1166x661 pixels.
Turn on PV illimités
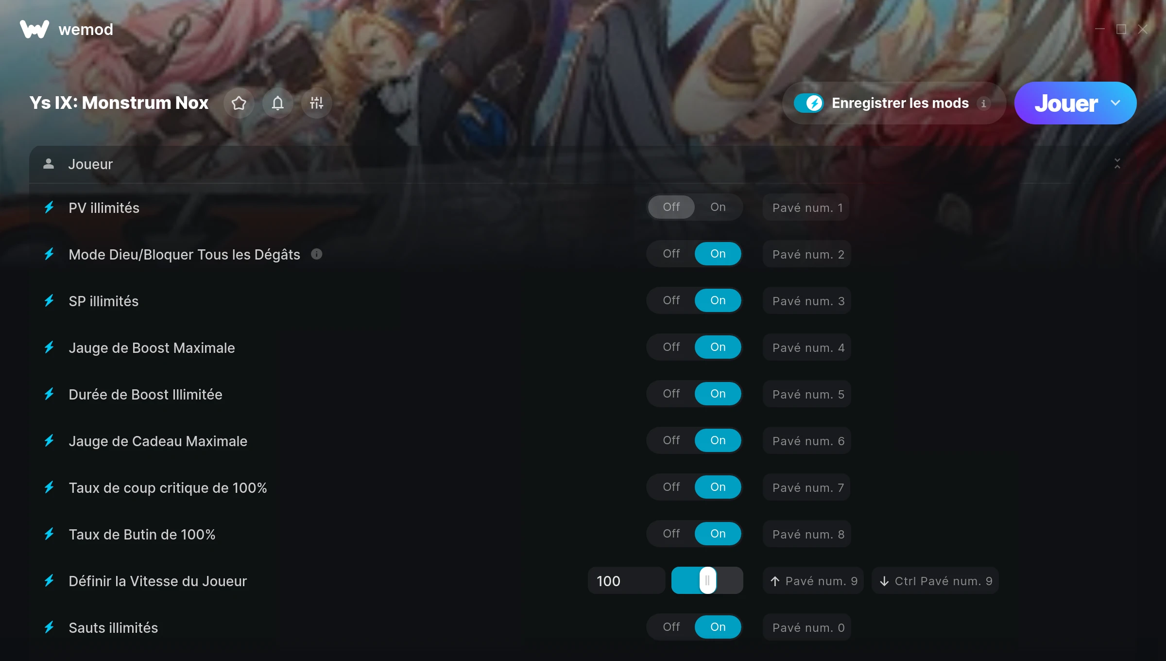pos(718,207)
